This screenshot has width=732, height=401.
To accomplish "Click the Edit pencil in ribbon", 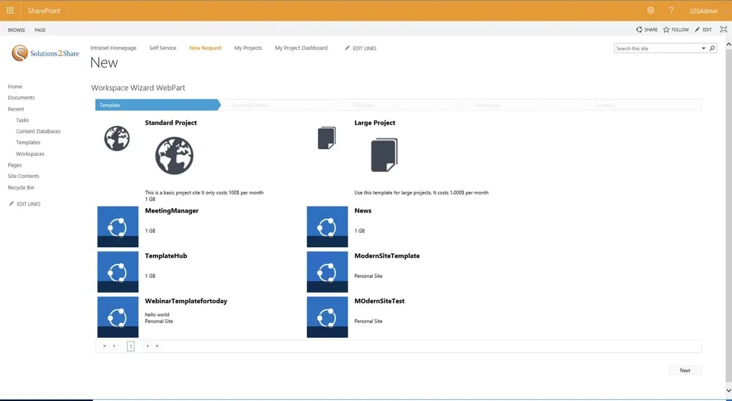I will [698, 29].
